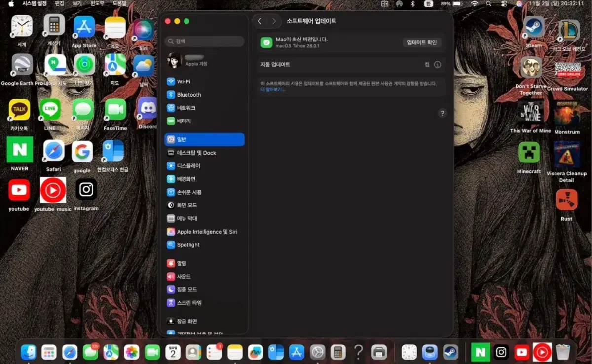
Task: Open NAVER desktop icon
Action: point(20,150)
